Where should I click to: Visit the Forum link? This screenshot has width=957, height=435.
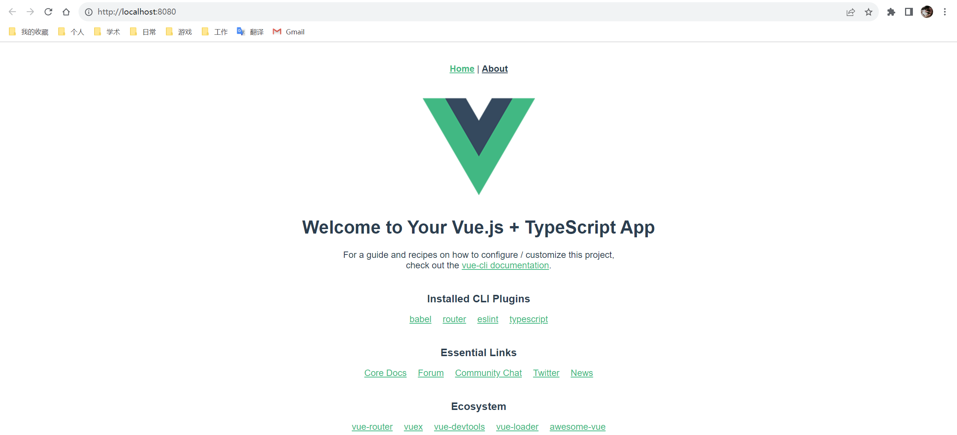(x=431, y=373)
